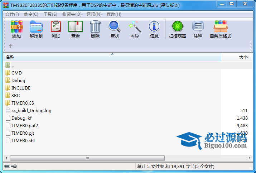Click the size value 1,438
The image size is (256, 173).
click(x=242, y=118)
